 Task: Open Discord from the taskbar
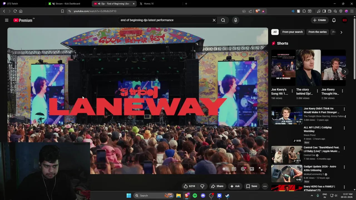pos(203,196)
